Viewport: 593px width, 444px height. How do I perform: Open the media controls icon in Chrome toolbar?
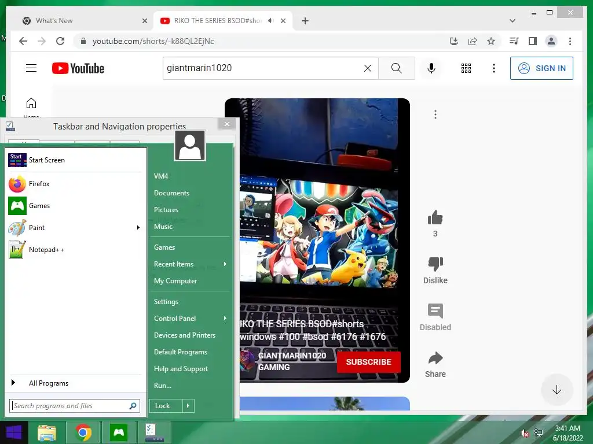[x=514, y=41]
